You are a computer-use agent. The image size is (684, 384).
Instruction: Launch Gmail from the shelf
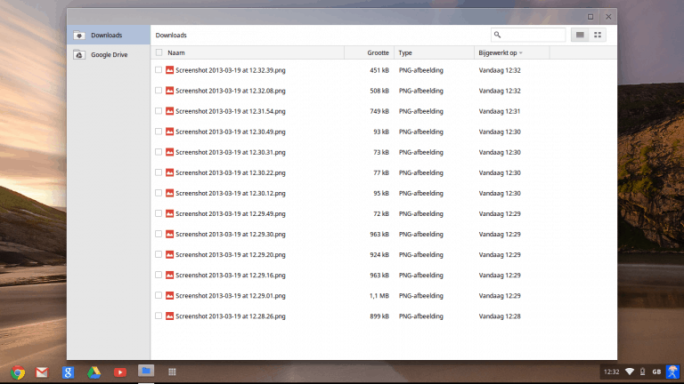[42, 372]
